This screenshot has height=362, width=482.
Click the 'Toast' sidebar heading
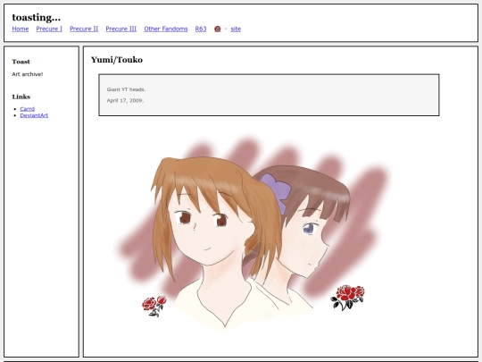coord(21,62)
